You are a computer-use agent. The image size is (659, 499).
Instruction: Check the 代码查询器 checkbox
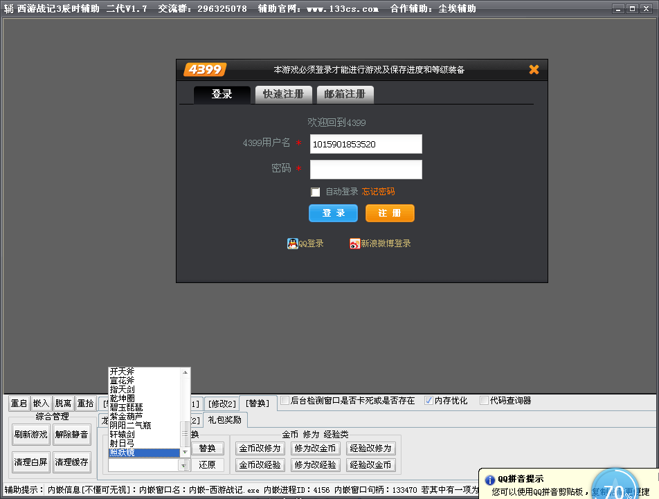click(484, 400)
